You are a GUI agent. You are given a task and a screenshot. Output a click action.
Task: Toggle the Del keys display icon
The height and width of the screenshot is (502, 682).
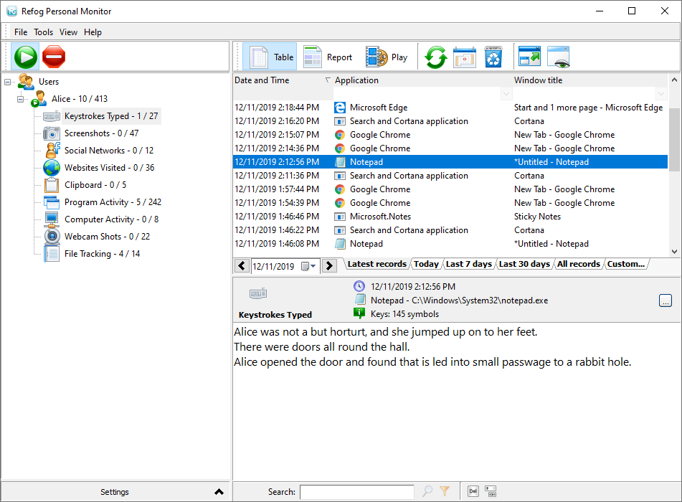point(473,491)
